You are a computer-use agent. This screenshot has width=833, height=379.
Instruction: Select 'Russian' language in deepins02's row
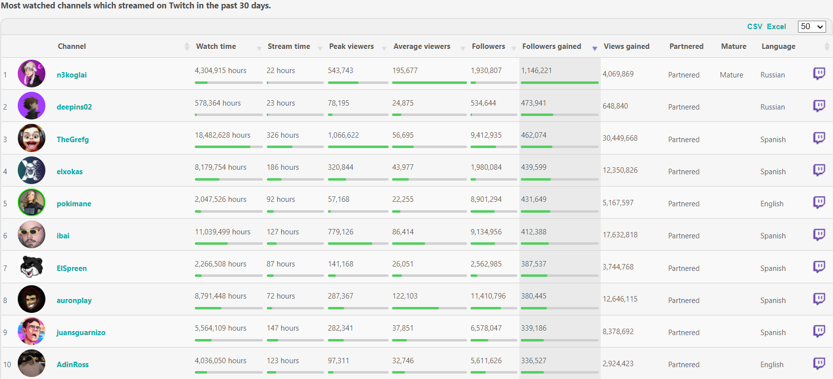point(772,107)
